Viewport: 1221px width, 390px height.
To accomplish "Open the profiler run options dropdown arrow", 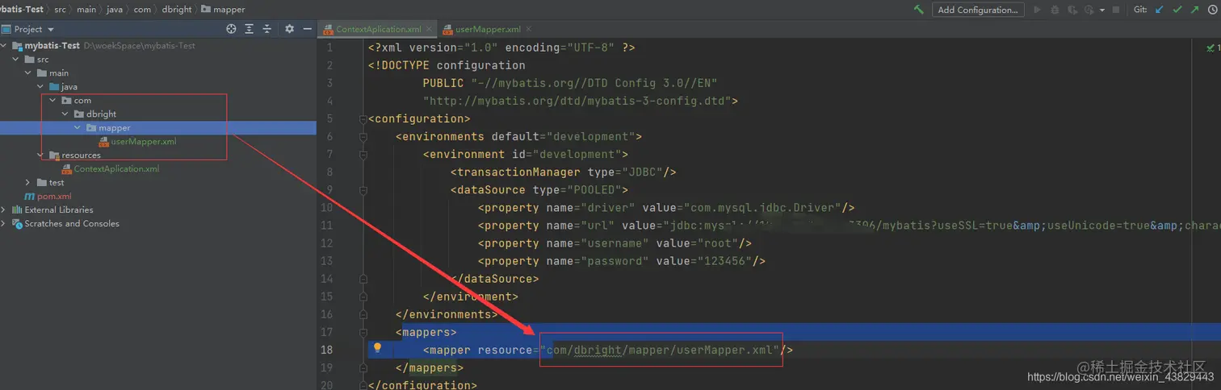I will (1101, 10).
